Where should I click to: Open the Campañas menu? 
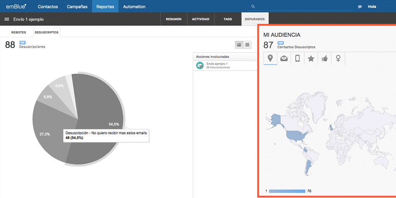(x=77, y=7)
